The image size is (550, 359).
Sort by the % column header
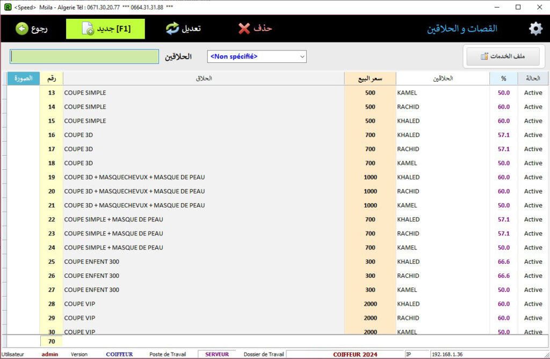click(x=504, y=78)
